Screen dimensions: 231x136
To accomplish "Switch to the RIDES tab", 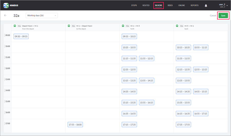I will [170, 5].
